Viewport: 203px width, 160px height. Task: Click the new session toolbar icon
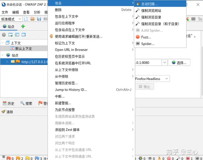coord(26,19)
